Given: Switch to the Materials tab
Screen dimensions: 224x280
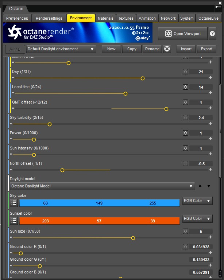Looking at the screenshot, I should (x=105, y=18).
